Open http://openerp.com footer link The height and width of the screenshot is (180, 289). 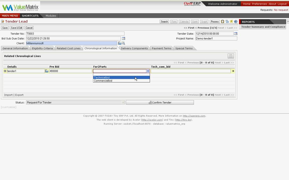194,116
